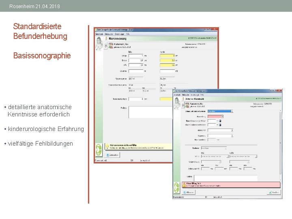The width and height of the screenshot is (292, 219).
Task: Open the Blasenhals dropdown
Action: tap(220, 136)
